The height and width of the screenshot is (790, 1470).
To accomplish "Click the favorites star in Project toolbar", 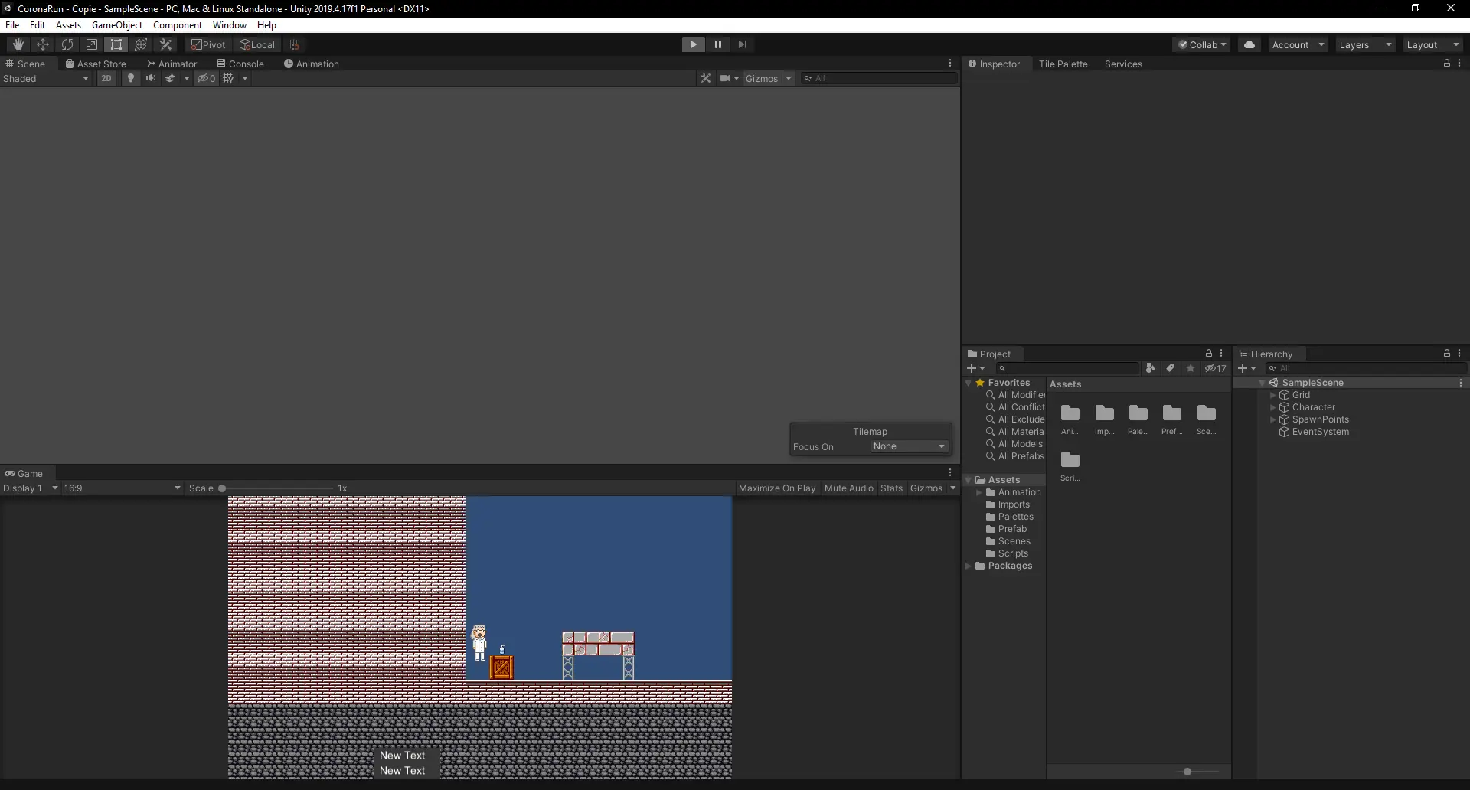I will (1190, 368).
